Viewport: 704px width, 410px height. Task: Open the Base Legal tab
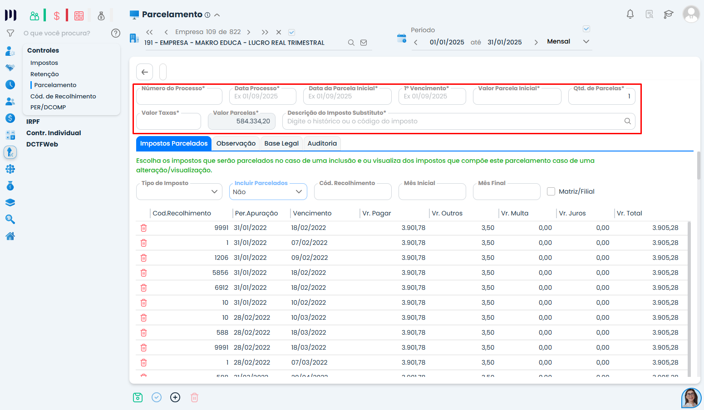[281, 143]
